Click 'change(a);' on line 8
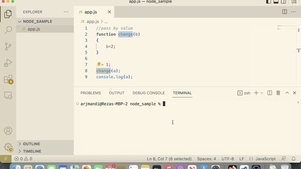The height and width of the screenshot is (169, 301). (108, 71)
